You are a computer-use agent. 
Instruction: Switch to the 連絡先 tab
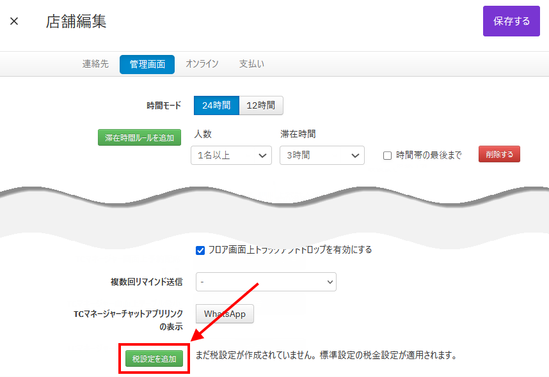click(95, 64)
